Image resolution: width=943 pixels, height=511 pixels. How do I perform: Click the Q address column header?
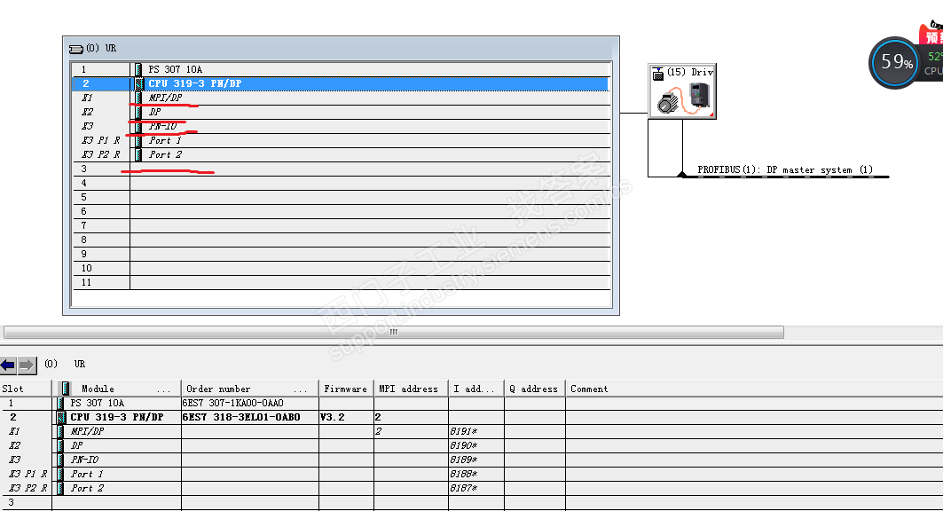point(535,389)
